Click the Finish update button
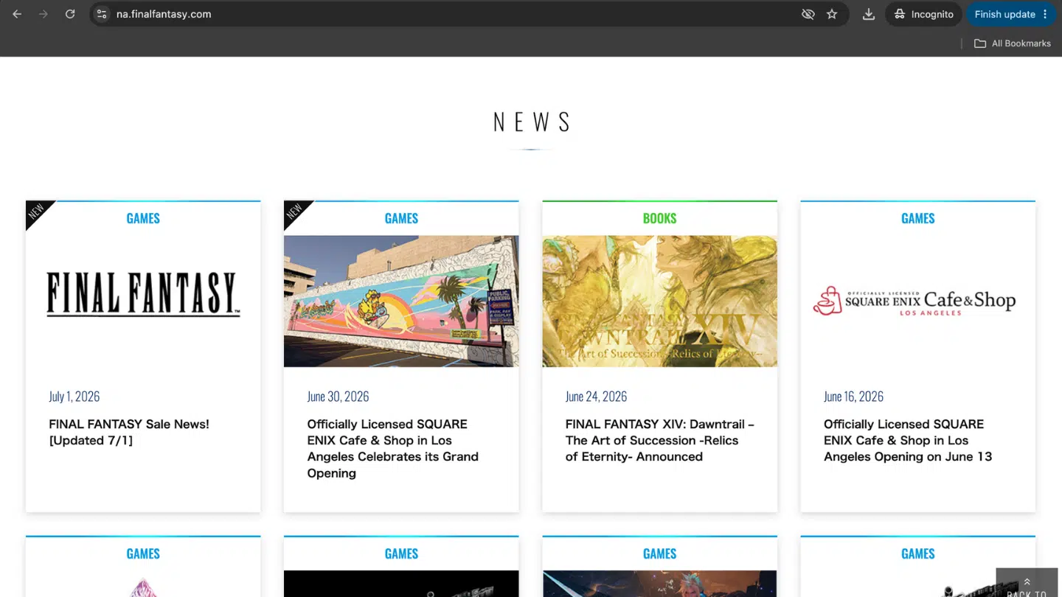Screen dimensions: 1062x597 [1011, 14]
